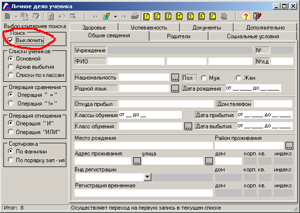Click the Классы обучения range field
Viewport: 300px width, 213px height.
150,115
